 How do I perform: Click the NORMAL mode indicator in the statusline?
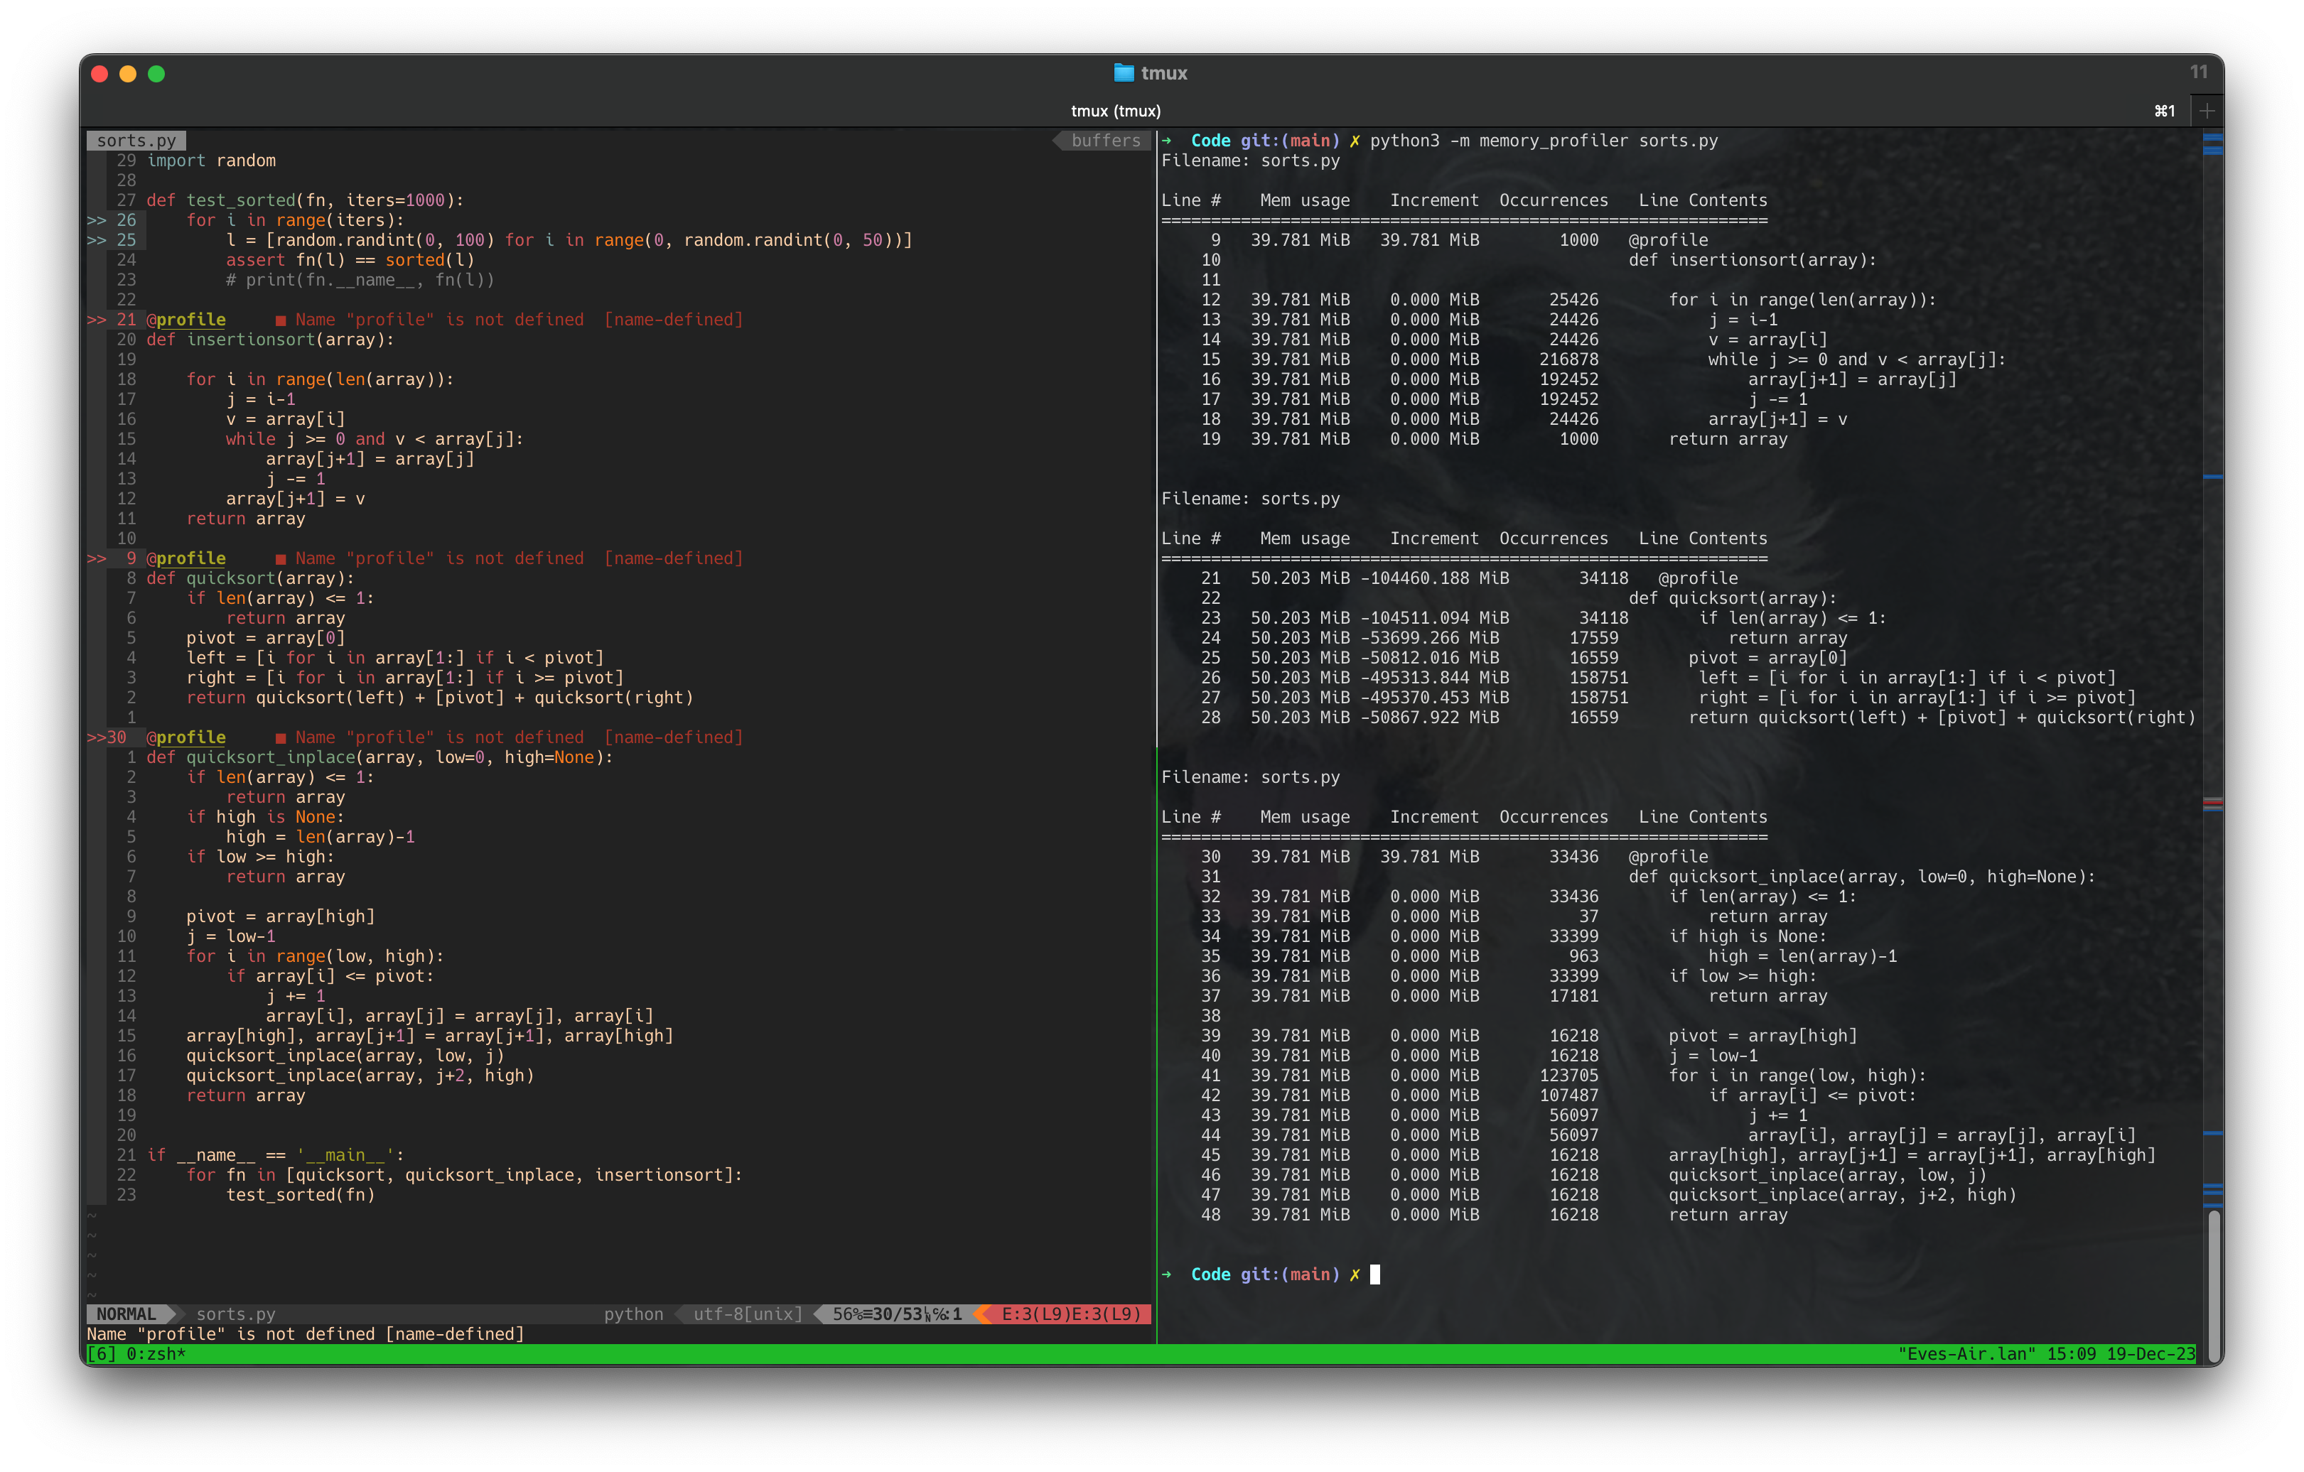pyautogui.click(x=125, y=1314)
